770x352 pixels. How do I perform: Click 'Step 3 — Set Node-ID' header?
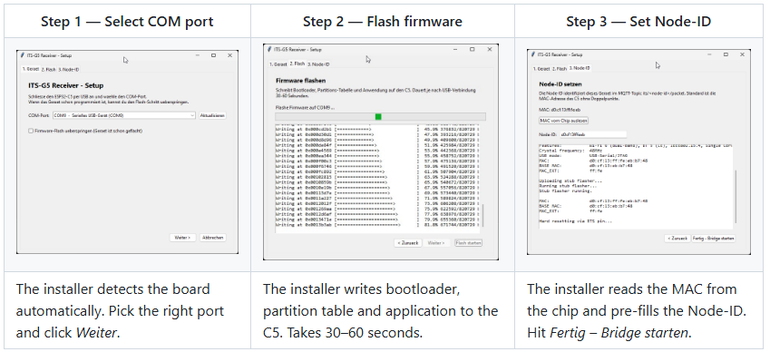638,22
